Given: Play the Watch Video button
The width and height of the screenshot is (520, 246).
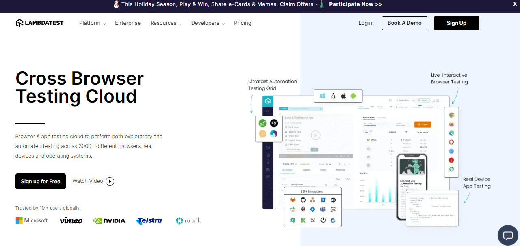Looking at the screenshot, I should (93, 181).
